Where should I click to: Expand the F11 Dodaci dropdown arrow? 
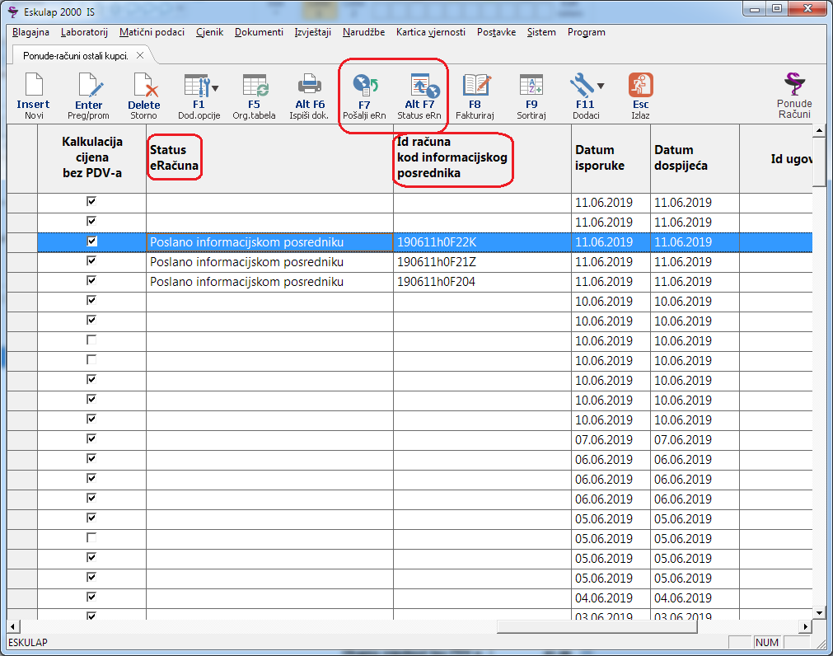601,86
